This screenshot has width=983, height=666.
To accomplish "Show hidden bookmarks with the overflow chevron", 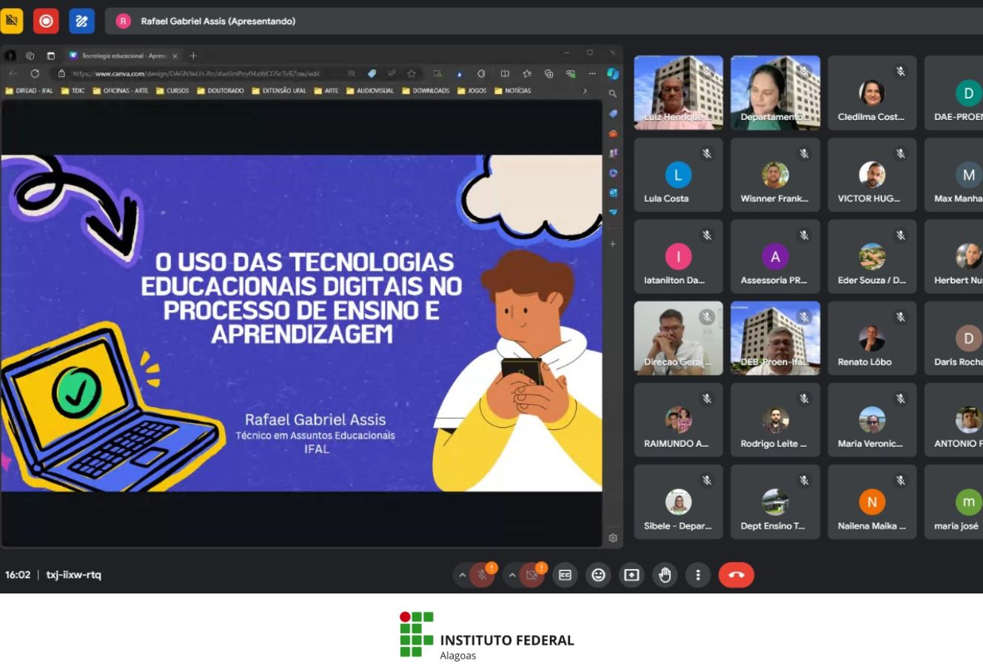I will (586, 90).
